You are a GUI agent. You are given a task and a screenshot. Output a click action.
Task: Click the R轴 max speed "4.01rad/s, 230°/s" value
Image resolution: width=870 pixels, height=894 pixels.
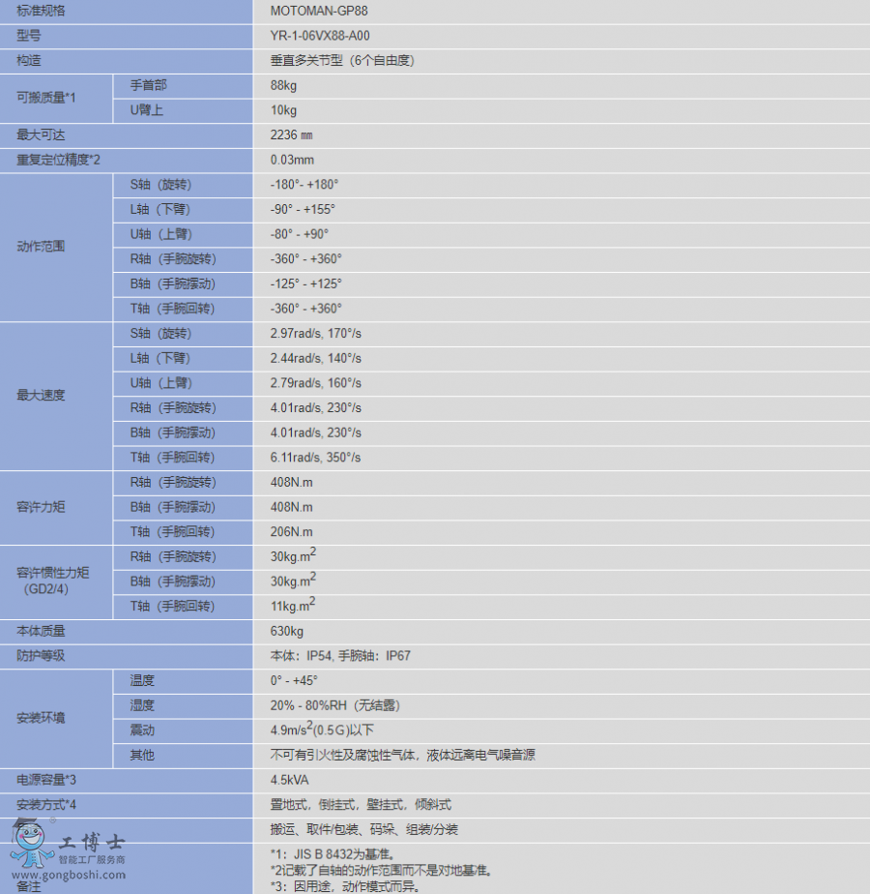click(x=316, y=407)
